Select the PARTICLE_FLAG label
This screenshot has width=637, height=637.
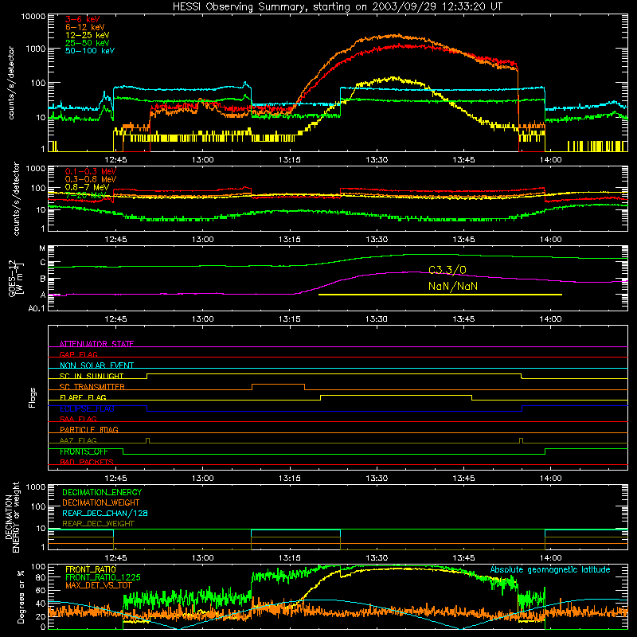[x=89, y=429]
